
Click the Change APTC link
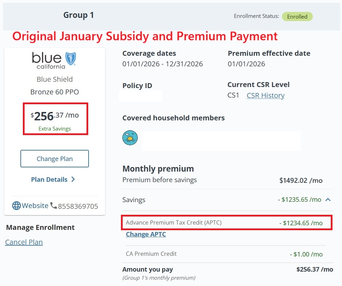click(146, 234)
